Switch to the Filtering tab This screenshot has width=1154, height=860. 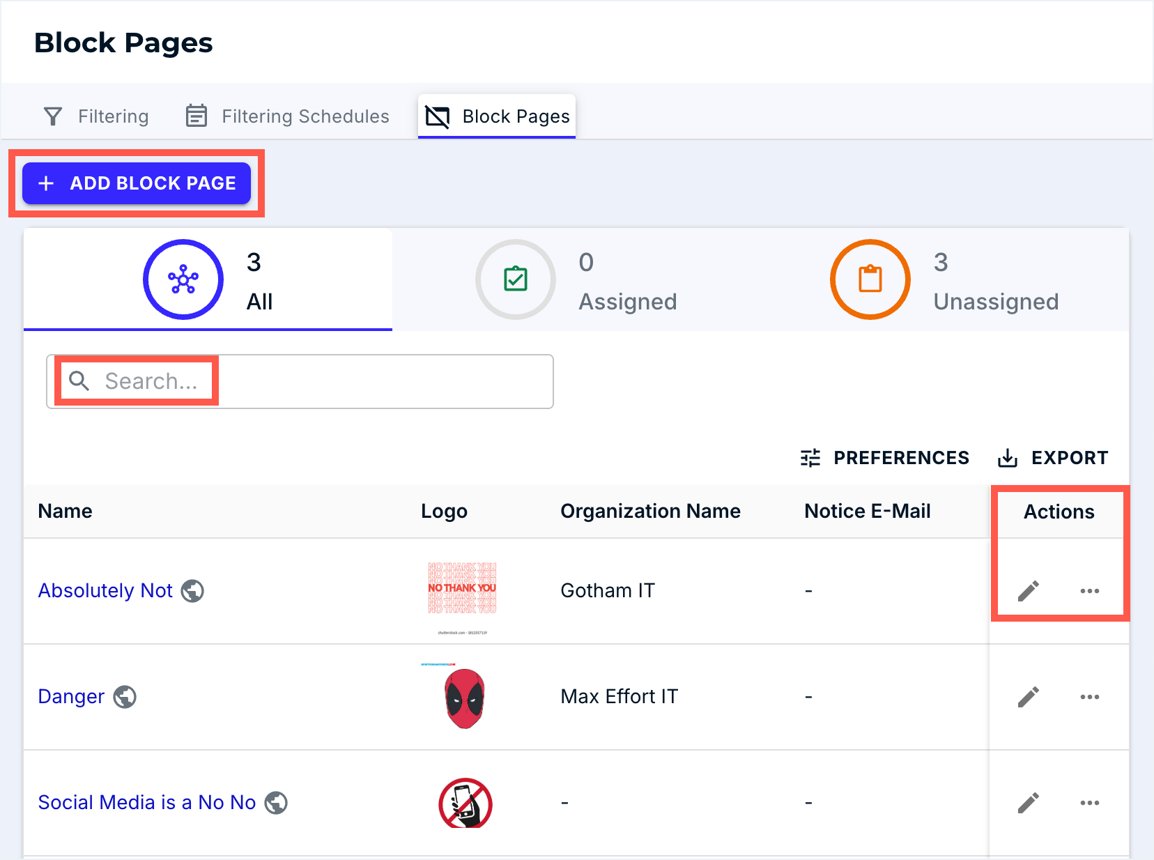pyautogui.click(x=96, y=116)
